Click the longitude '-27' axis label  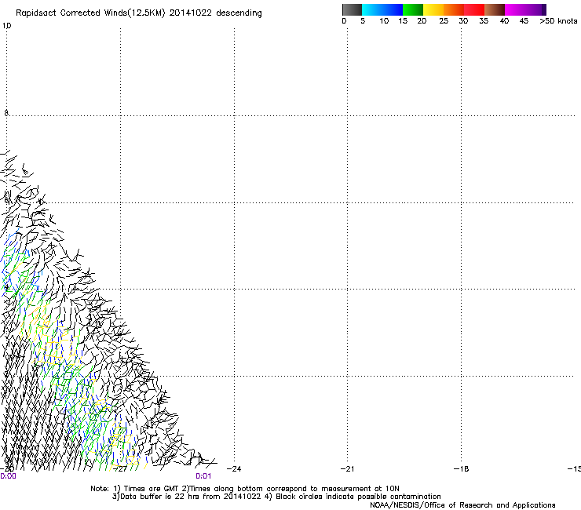[120, 469]
